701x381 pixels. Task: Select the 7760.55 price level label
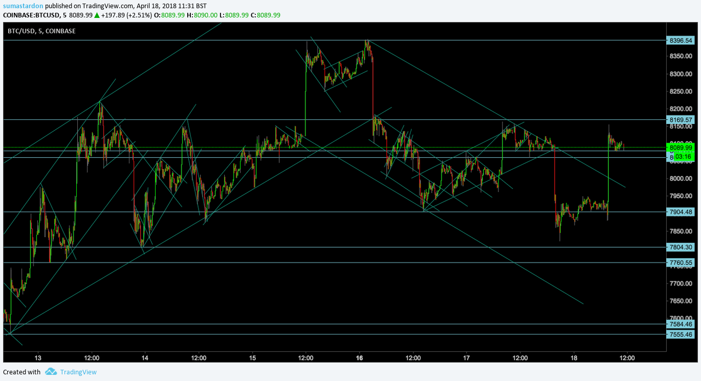coord(681,263)
